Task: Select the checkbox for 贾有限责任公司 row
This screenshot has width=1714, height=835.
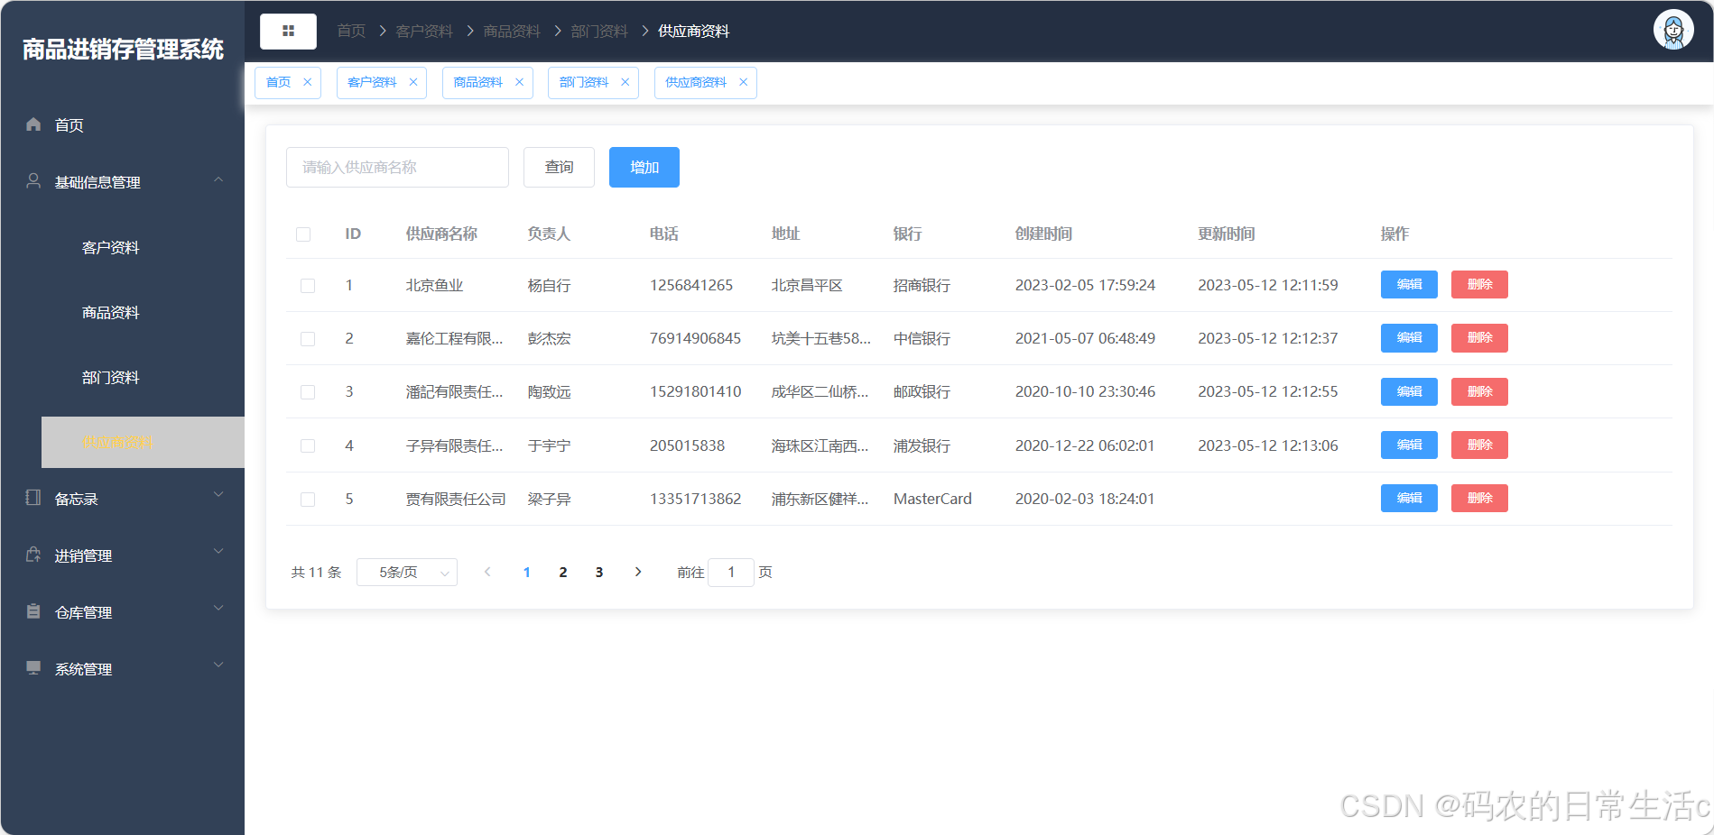Action: (x=307, y=499)
